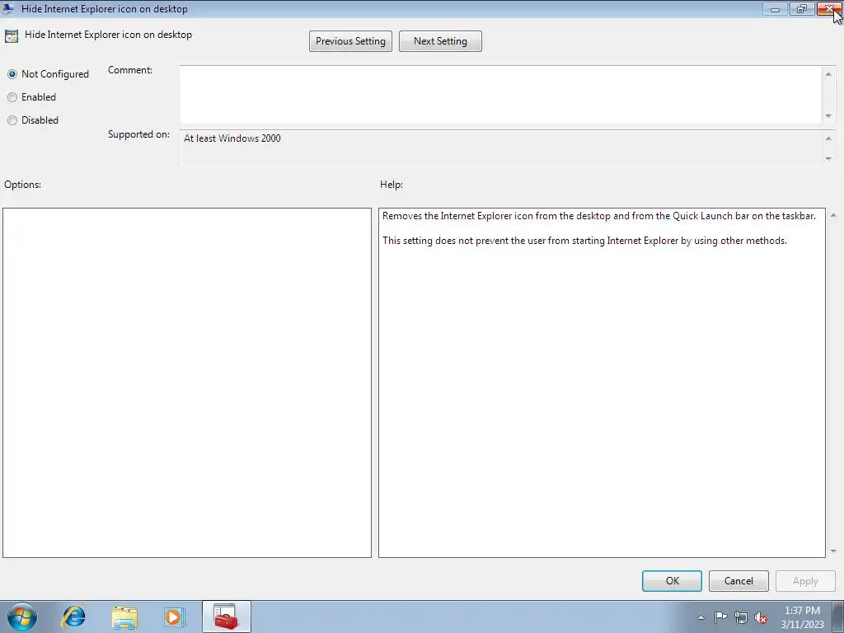Click Supported on scroll up arrow

828,138
